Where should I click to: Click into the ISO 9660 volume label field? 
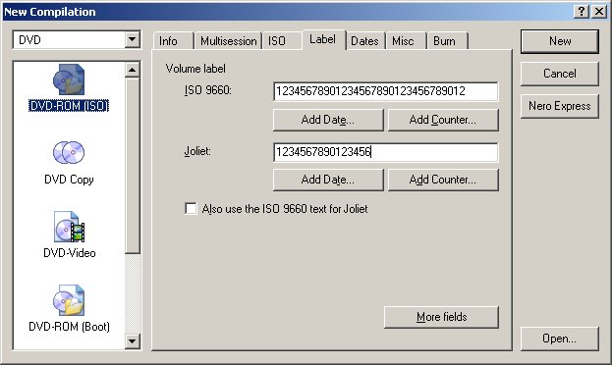[x=386, y=91]
